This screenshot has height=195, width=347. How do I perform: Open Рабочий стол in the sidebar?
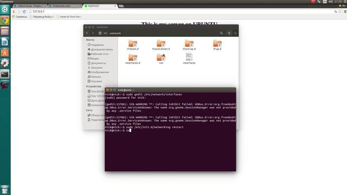(x=98, y=54)
